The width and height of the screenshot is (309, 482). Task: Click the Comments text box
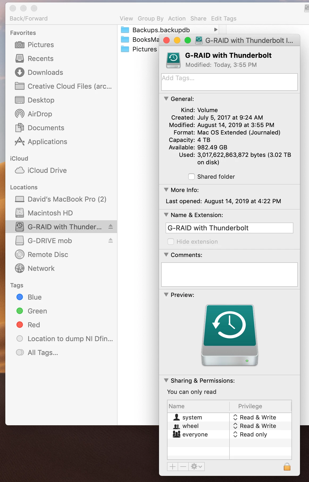(229, 275)
